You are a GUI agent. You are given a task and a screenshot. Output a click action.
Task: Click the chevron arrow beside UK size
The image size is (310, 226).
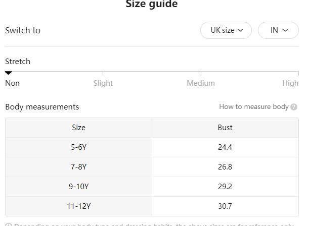(x=240, y=30)
